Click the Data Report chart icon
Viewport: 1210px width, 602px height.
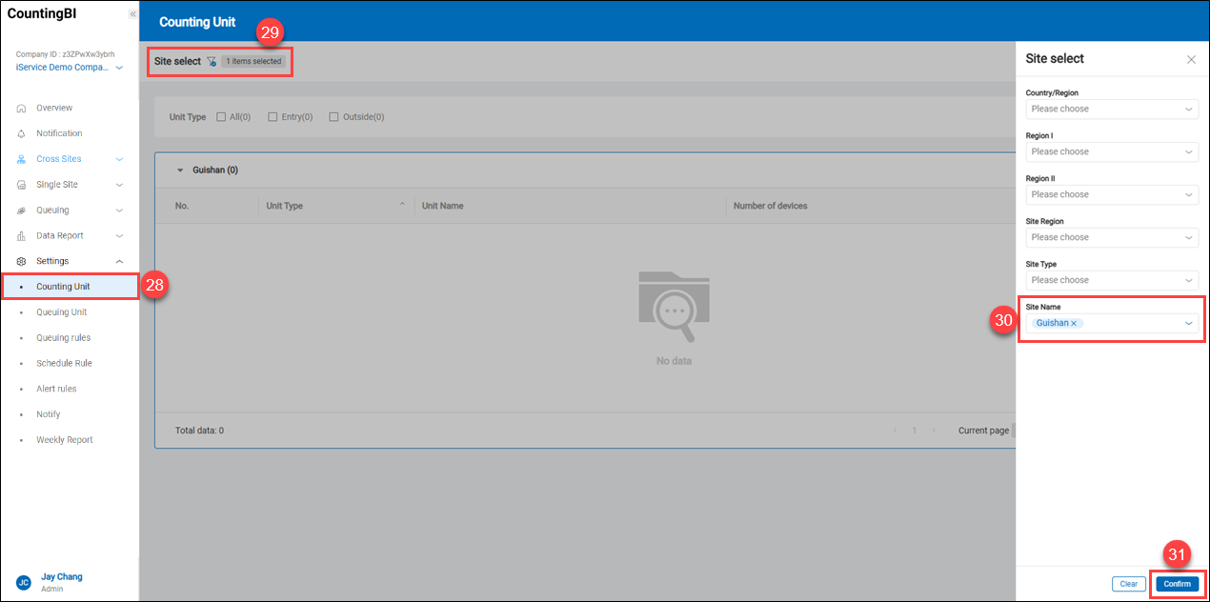[x=22, y=236]
